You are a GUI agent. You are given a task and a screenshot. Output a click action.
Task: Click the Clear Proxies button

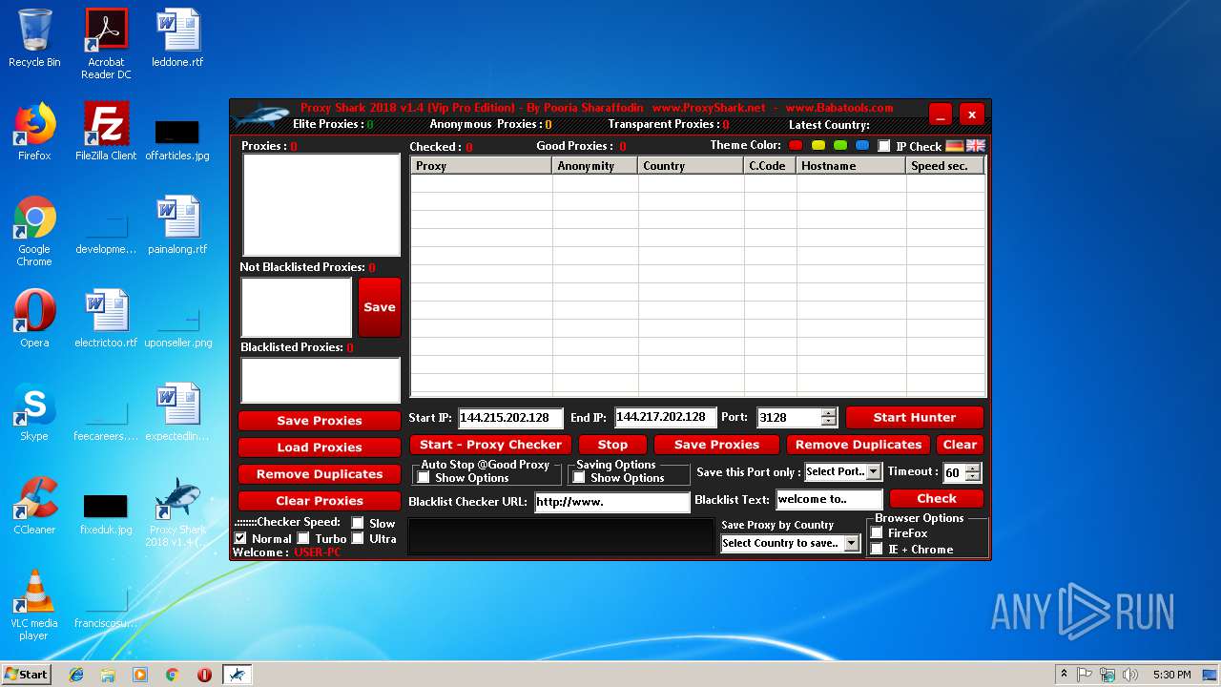(320, 501)
